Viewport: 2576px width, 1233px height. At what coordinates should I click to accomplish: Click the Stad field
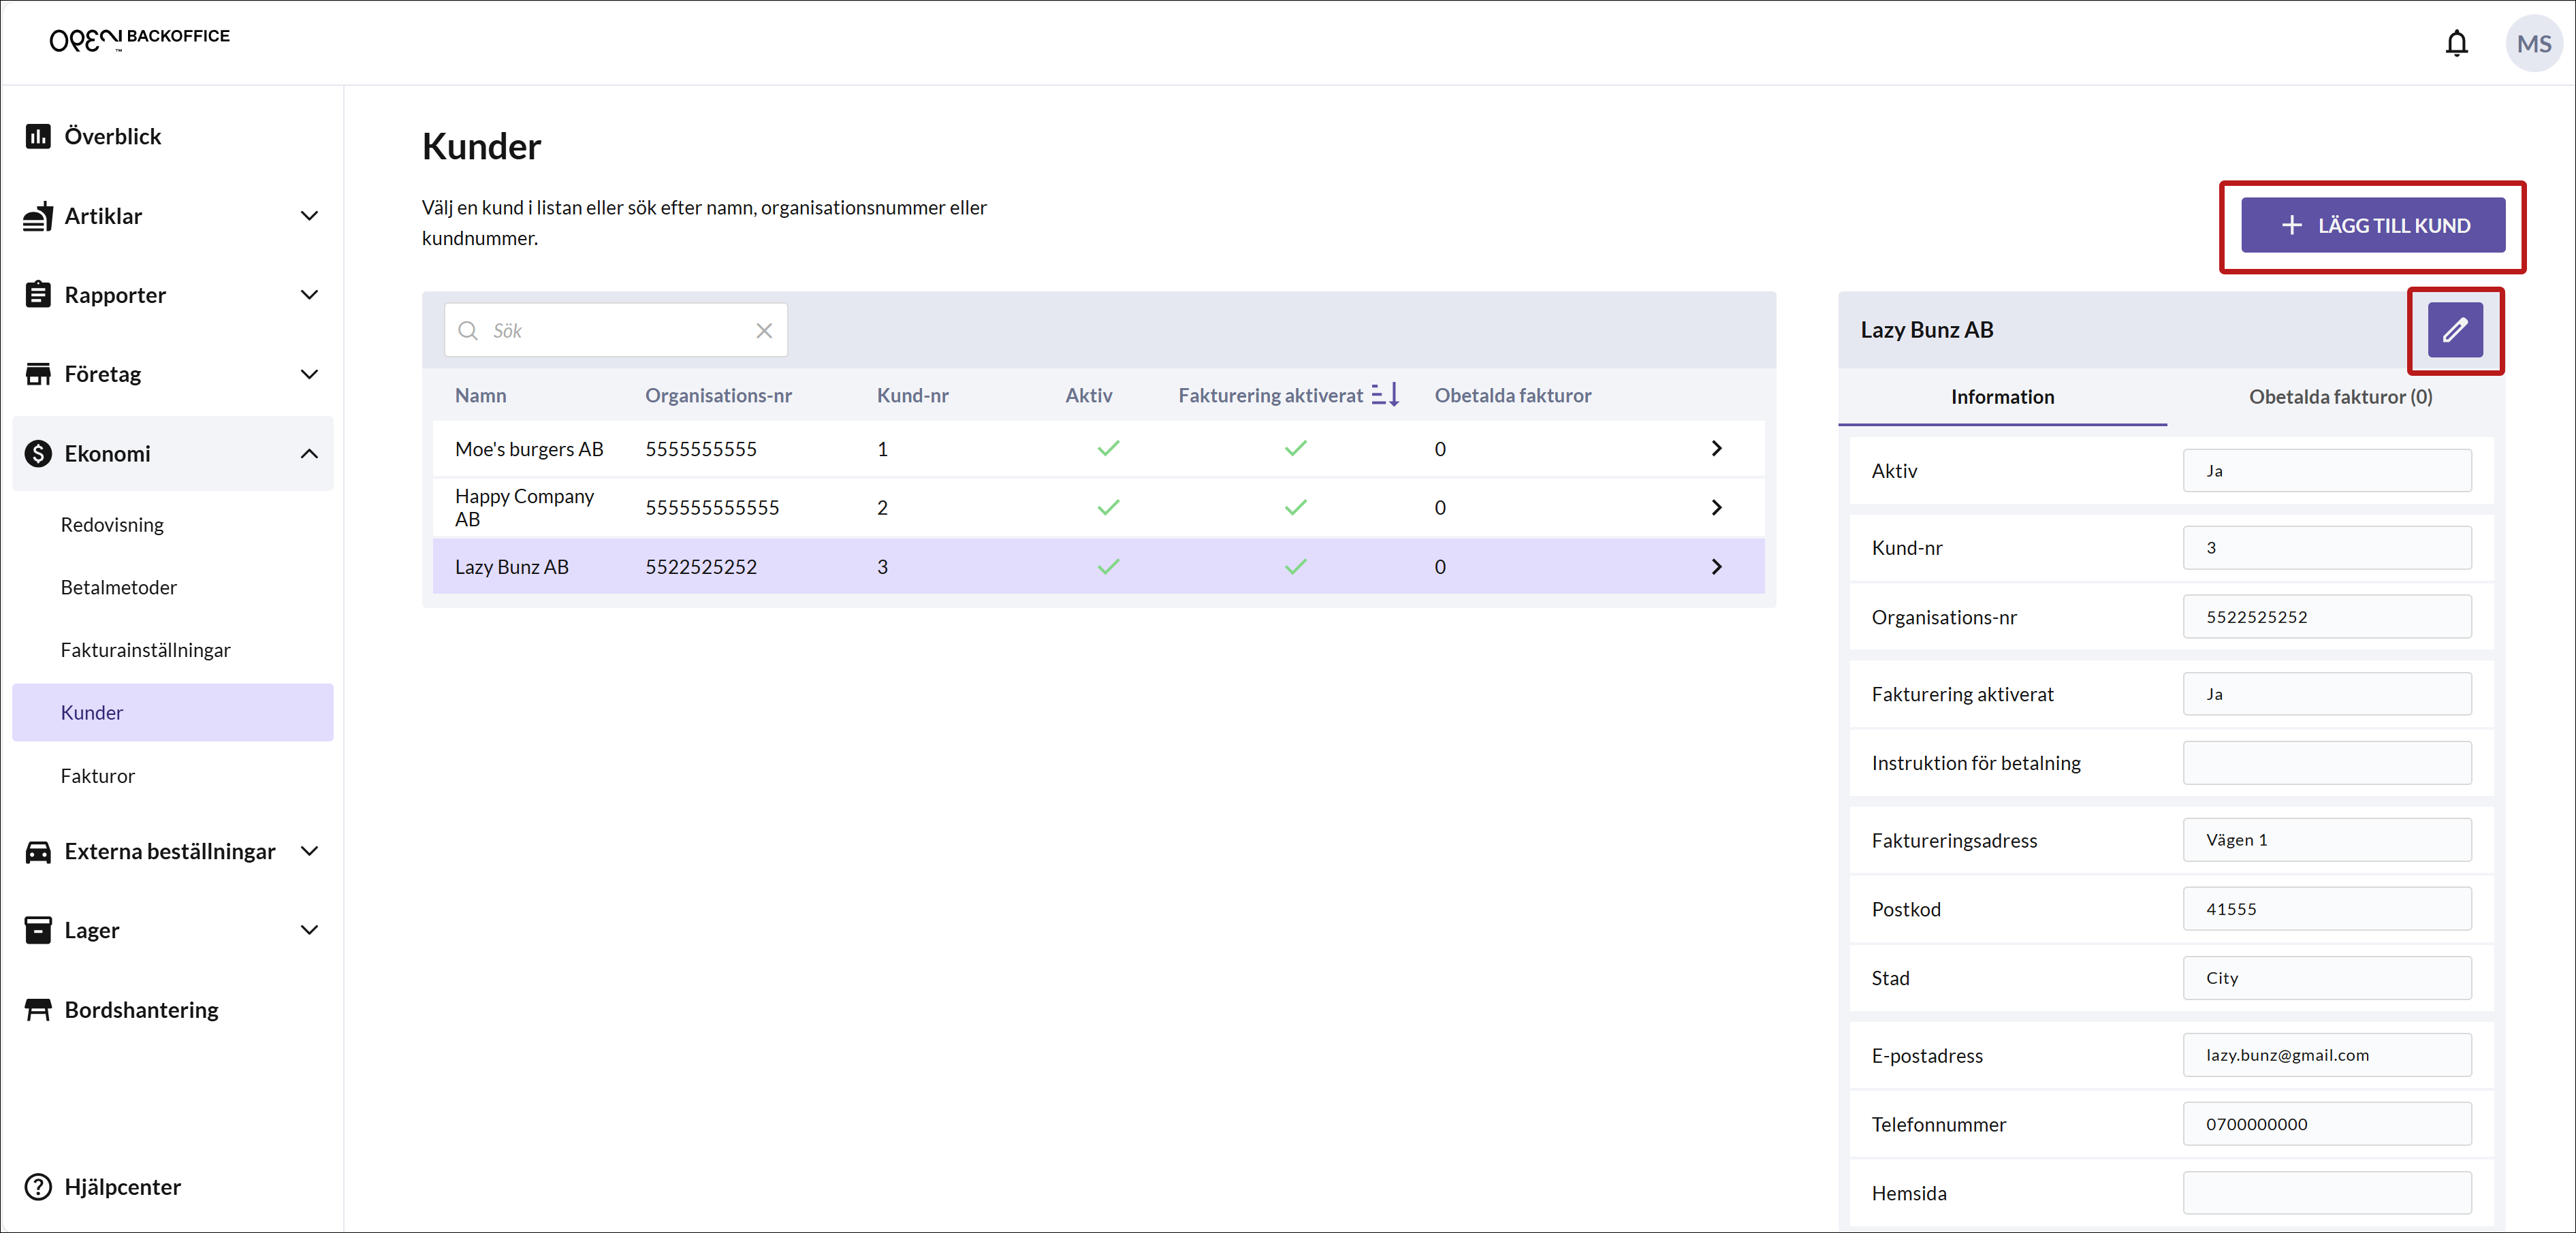[2326, 978]
